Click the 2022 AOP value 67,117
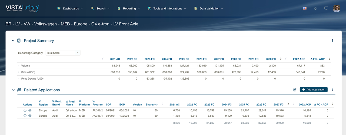 coord(301,66)
